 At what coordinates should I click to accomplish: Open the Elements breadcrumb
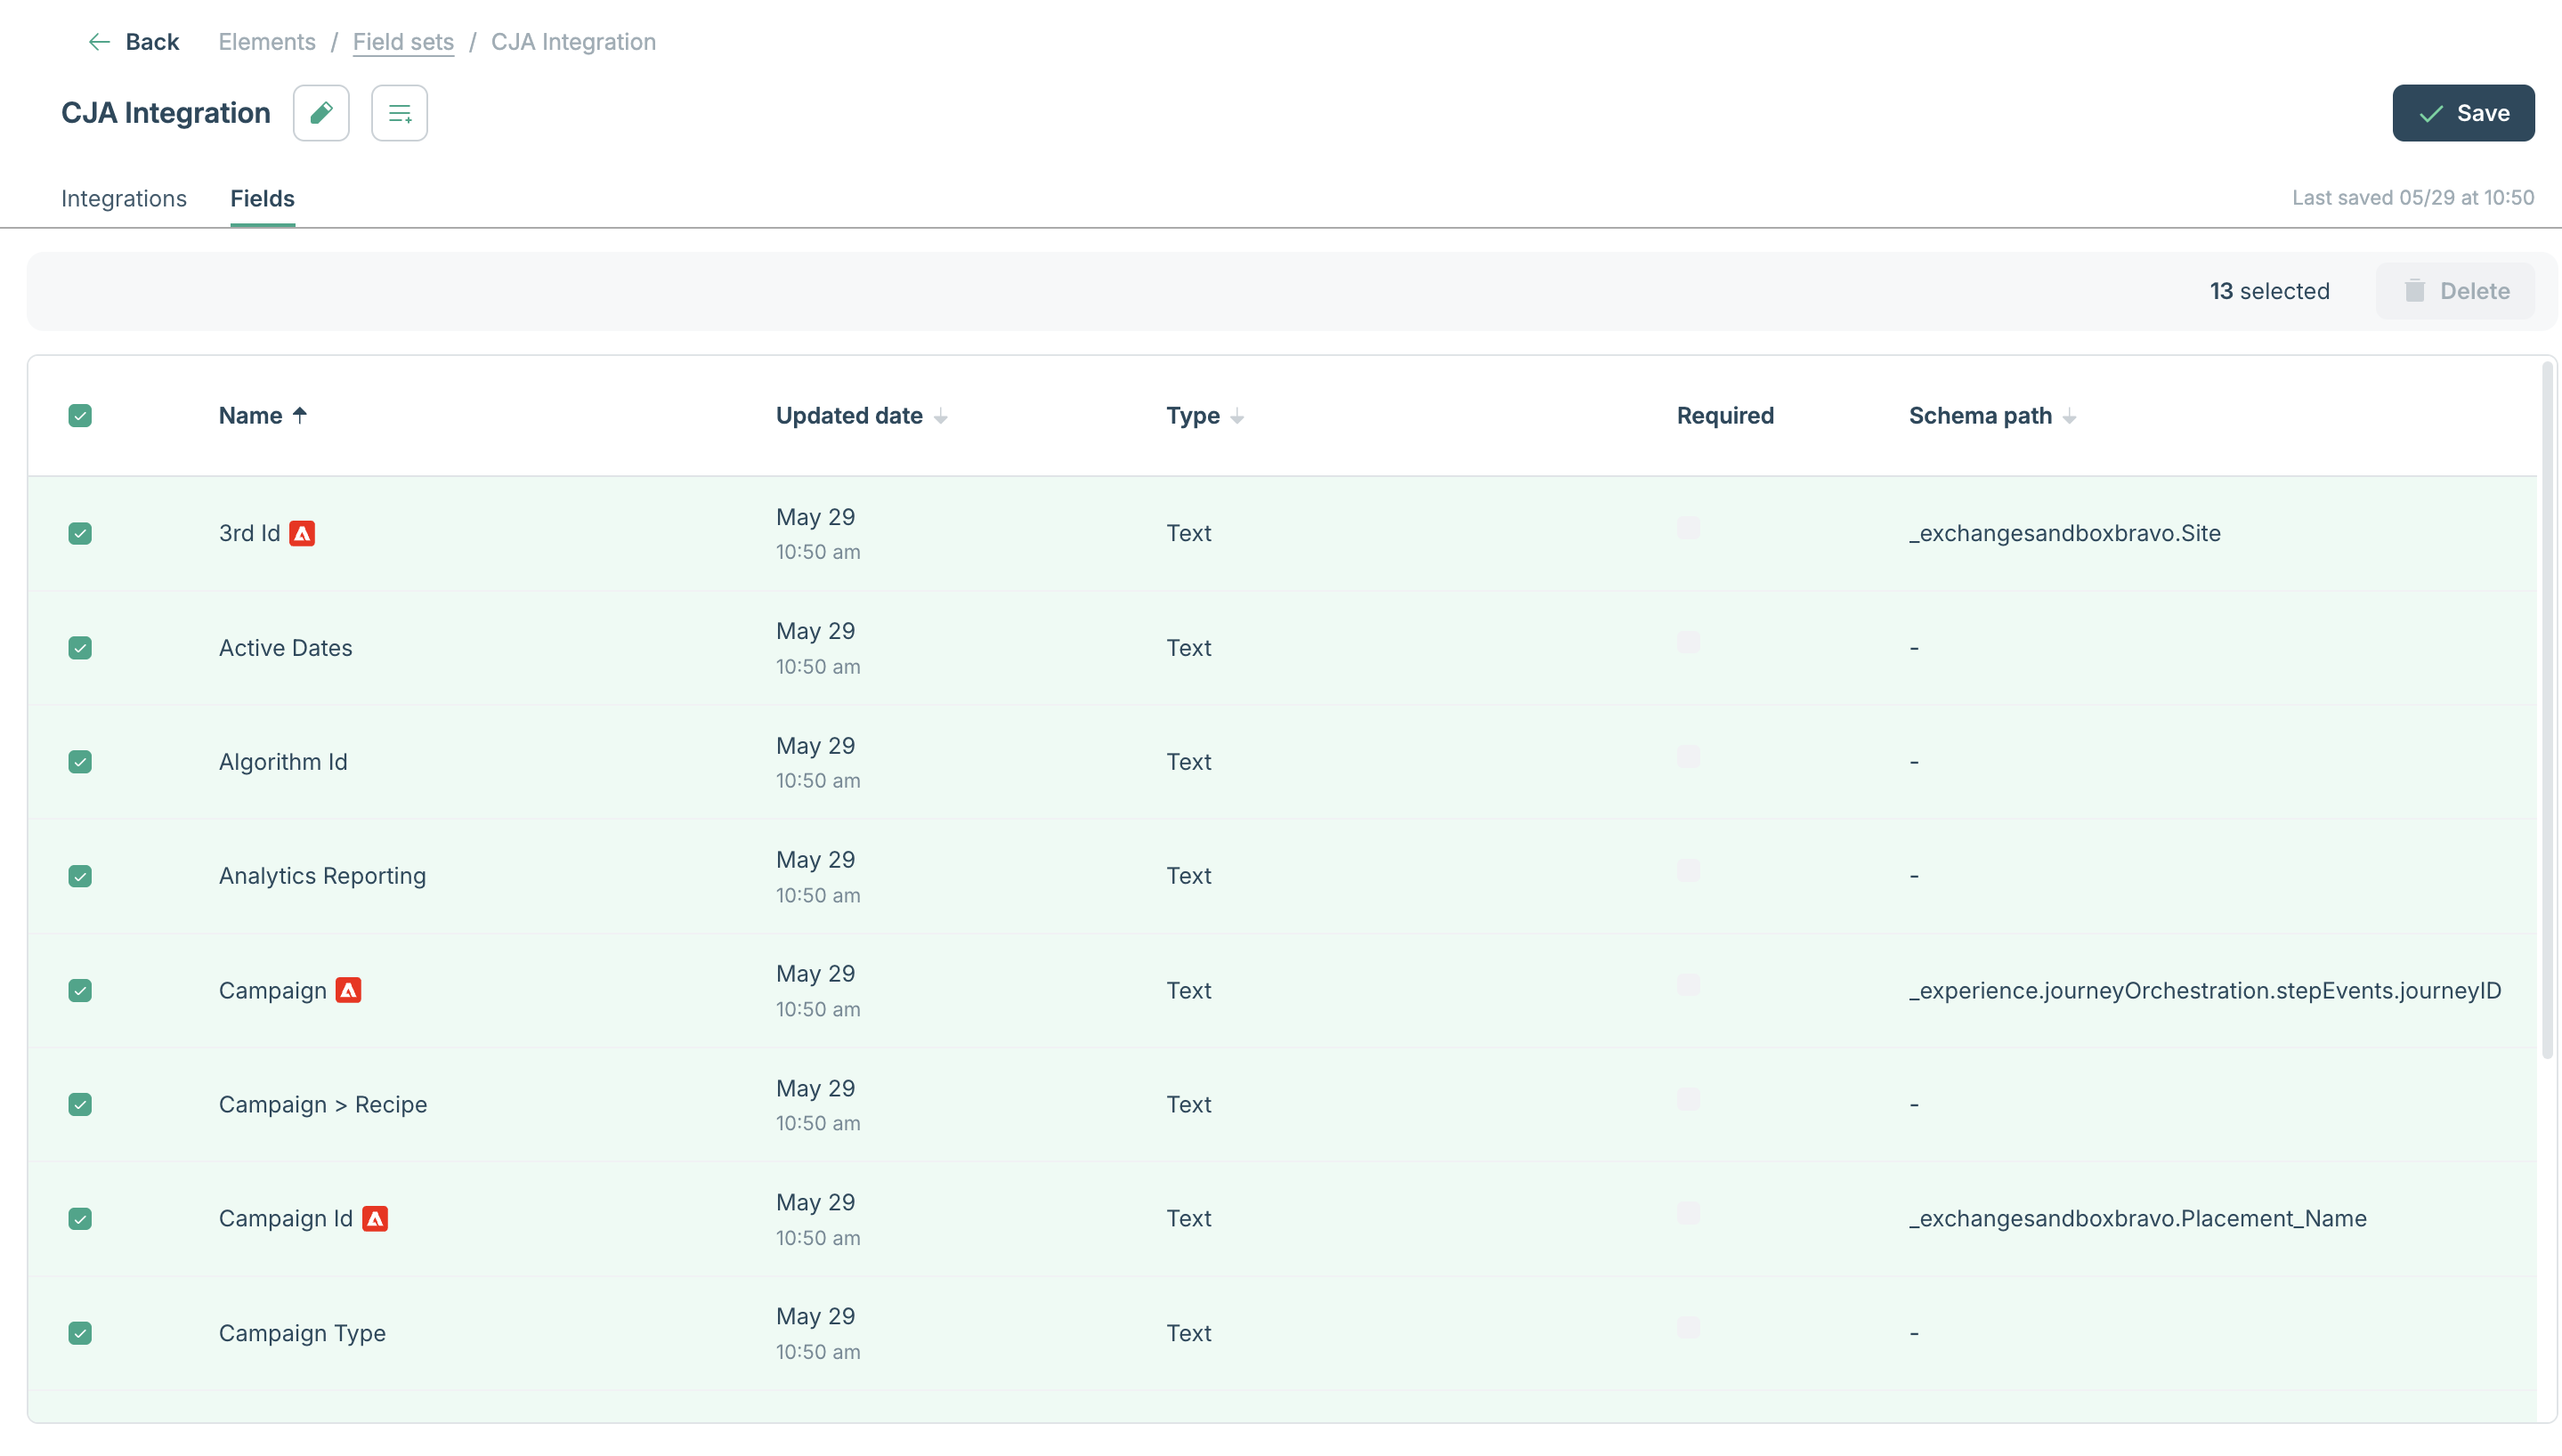coord(267,42)
